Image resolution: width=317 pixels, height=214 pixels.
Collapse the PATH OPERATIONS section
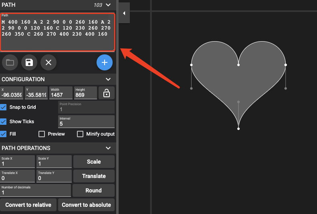(x=108, y=148)
